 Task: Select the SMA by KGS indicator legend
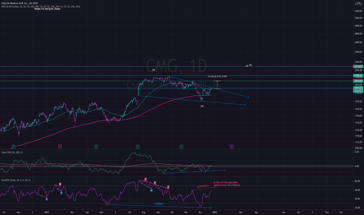pos(41,7)
